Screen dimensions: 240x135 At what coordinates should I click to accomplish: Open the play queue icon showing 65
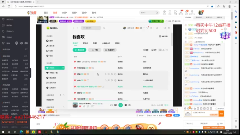[166, 105]
